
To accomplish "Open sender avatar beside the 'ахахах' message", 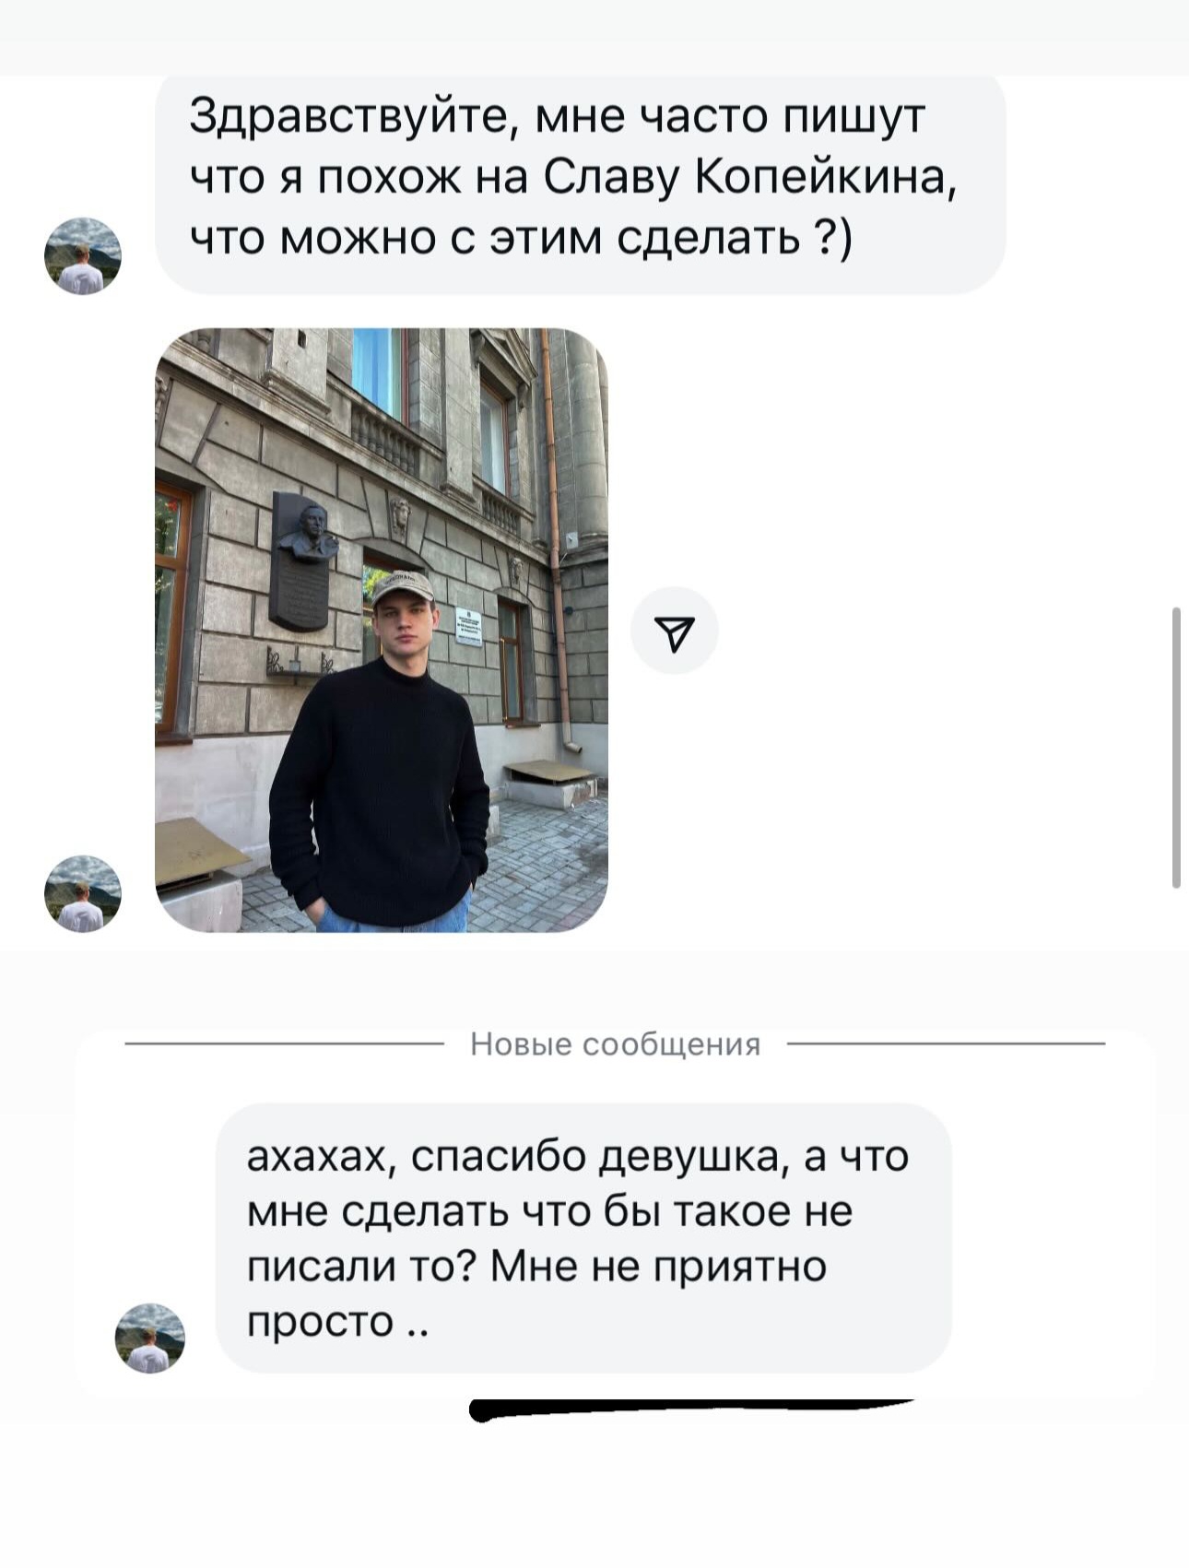I will coord(149,1338).
